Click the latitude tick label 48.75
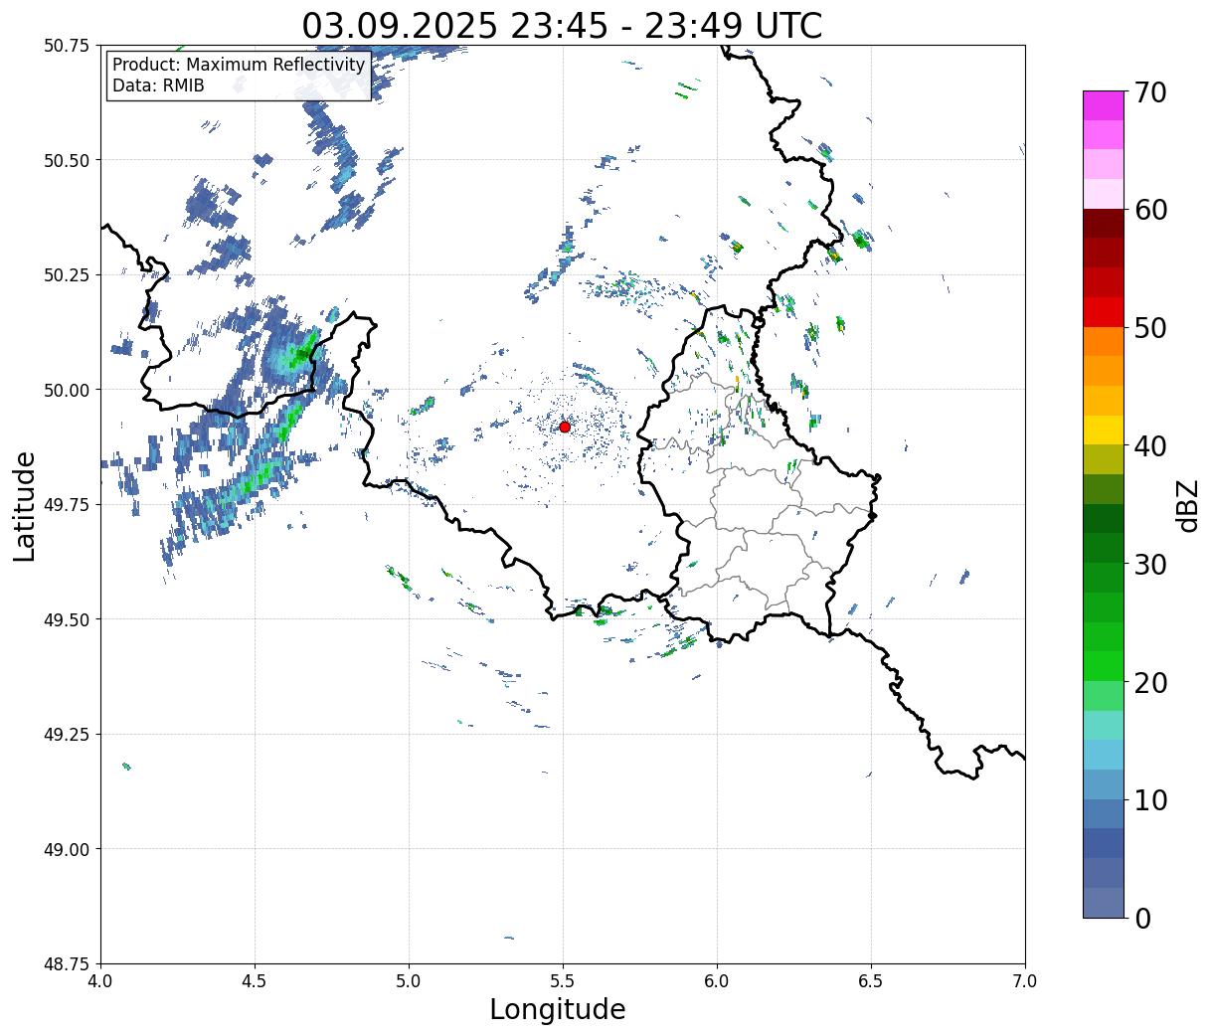This screenshot has height=1034, width=1212. pos(67,964)
